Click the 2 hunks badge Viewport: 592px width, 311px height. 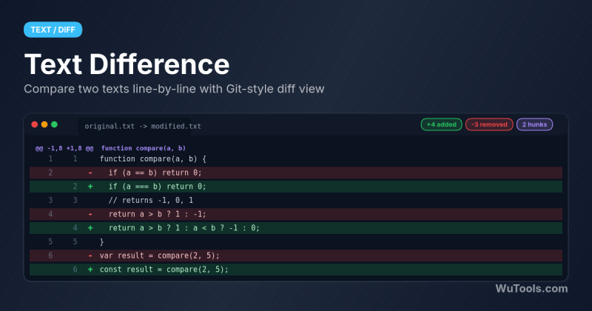[x=534, y=124]
